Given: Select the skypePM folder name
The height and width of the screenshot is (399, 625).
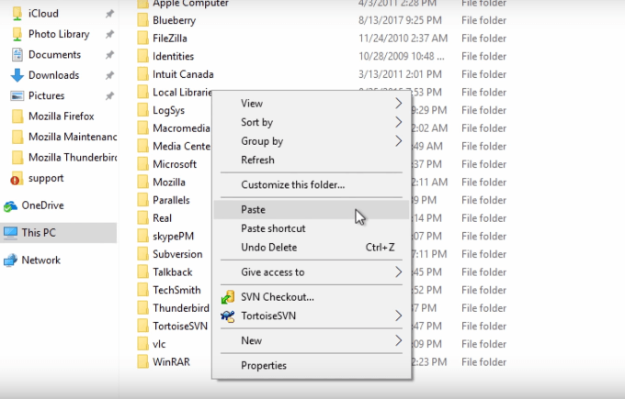Looking at the screenshot, I should pyautogui.click(x=174, y=237).
